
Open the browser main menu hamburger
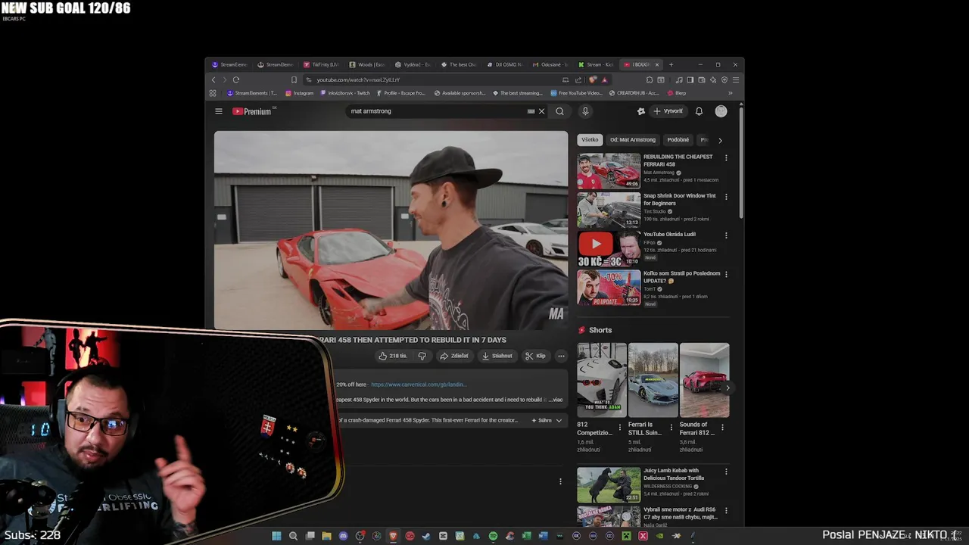735,79
